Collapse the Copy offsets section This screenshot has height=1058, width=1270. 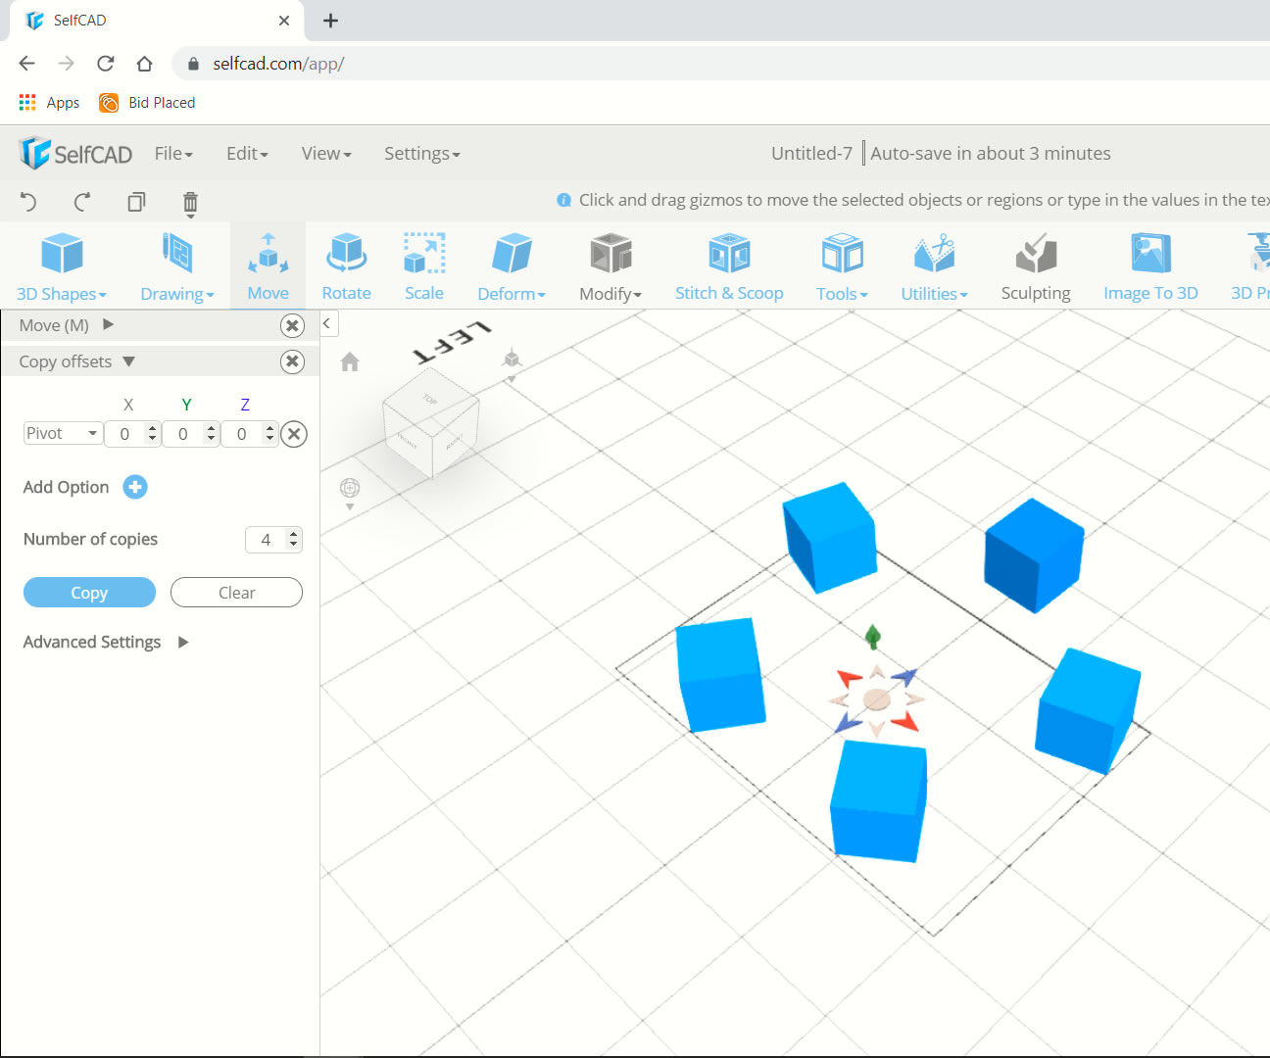128,361
